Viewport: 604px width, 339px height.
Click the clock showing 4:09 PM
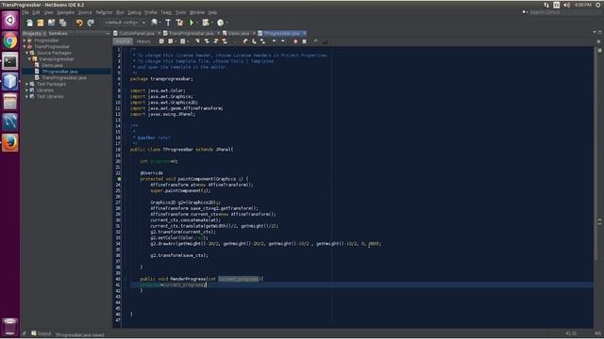(x=582, y=5)
